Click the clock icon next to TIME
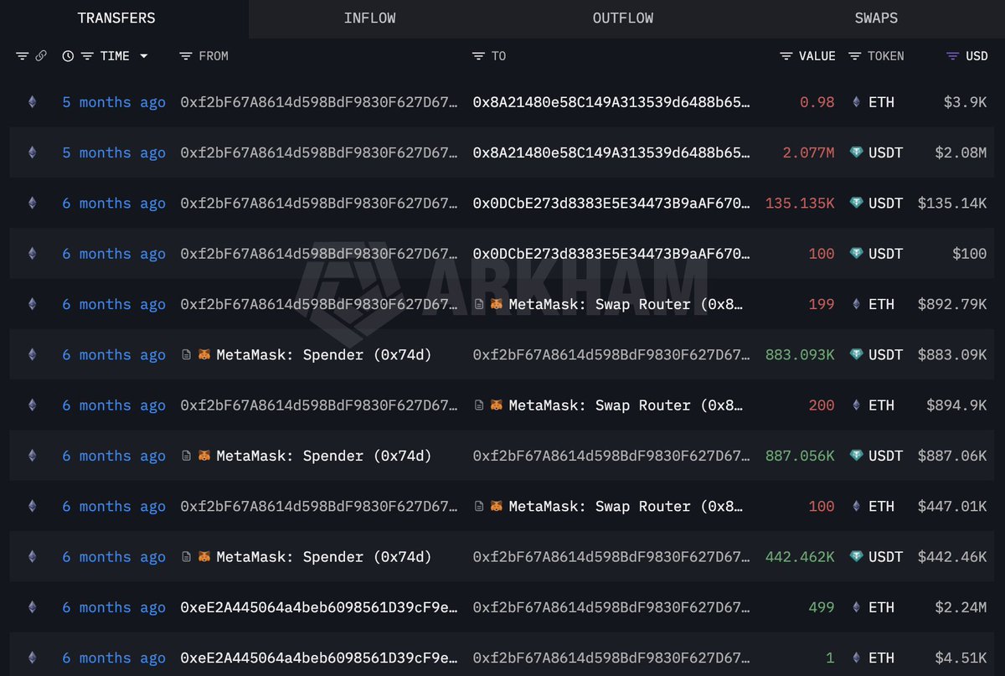This screenshot has height=676, width=1005. (x=68, y=56)
